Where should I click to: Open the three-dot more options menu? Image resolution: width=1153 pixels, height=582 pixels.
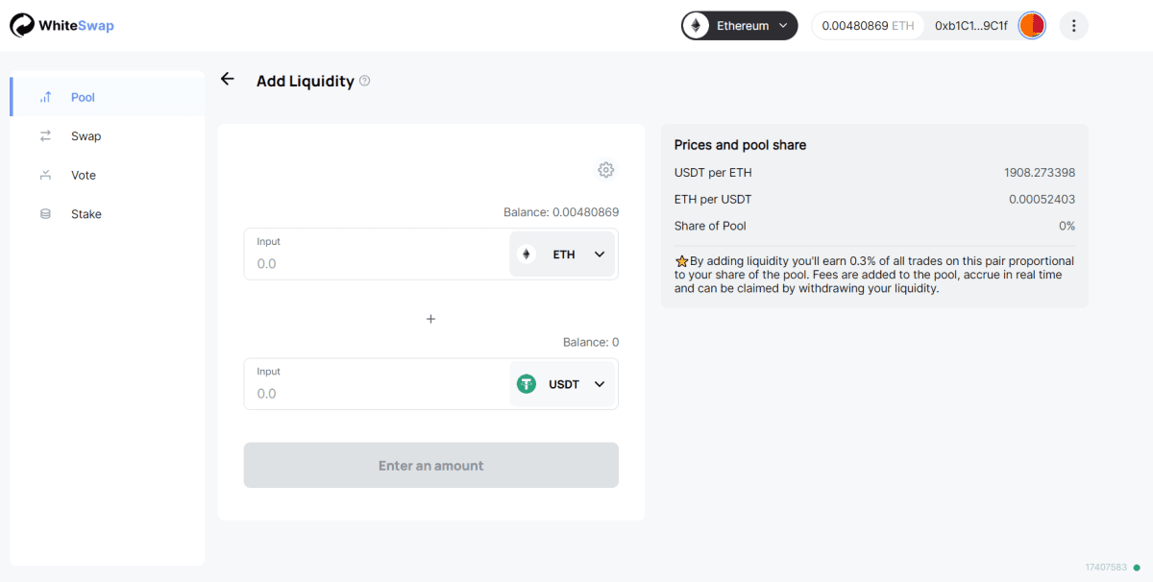coord(1074,26)
